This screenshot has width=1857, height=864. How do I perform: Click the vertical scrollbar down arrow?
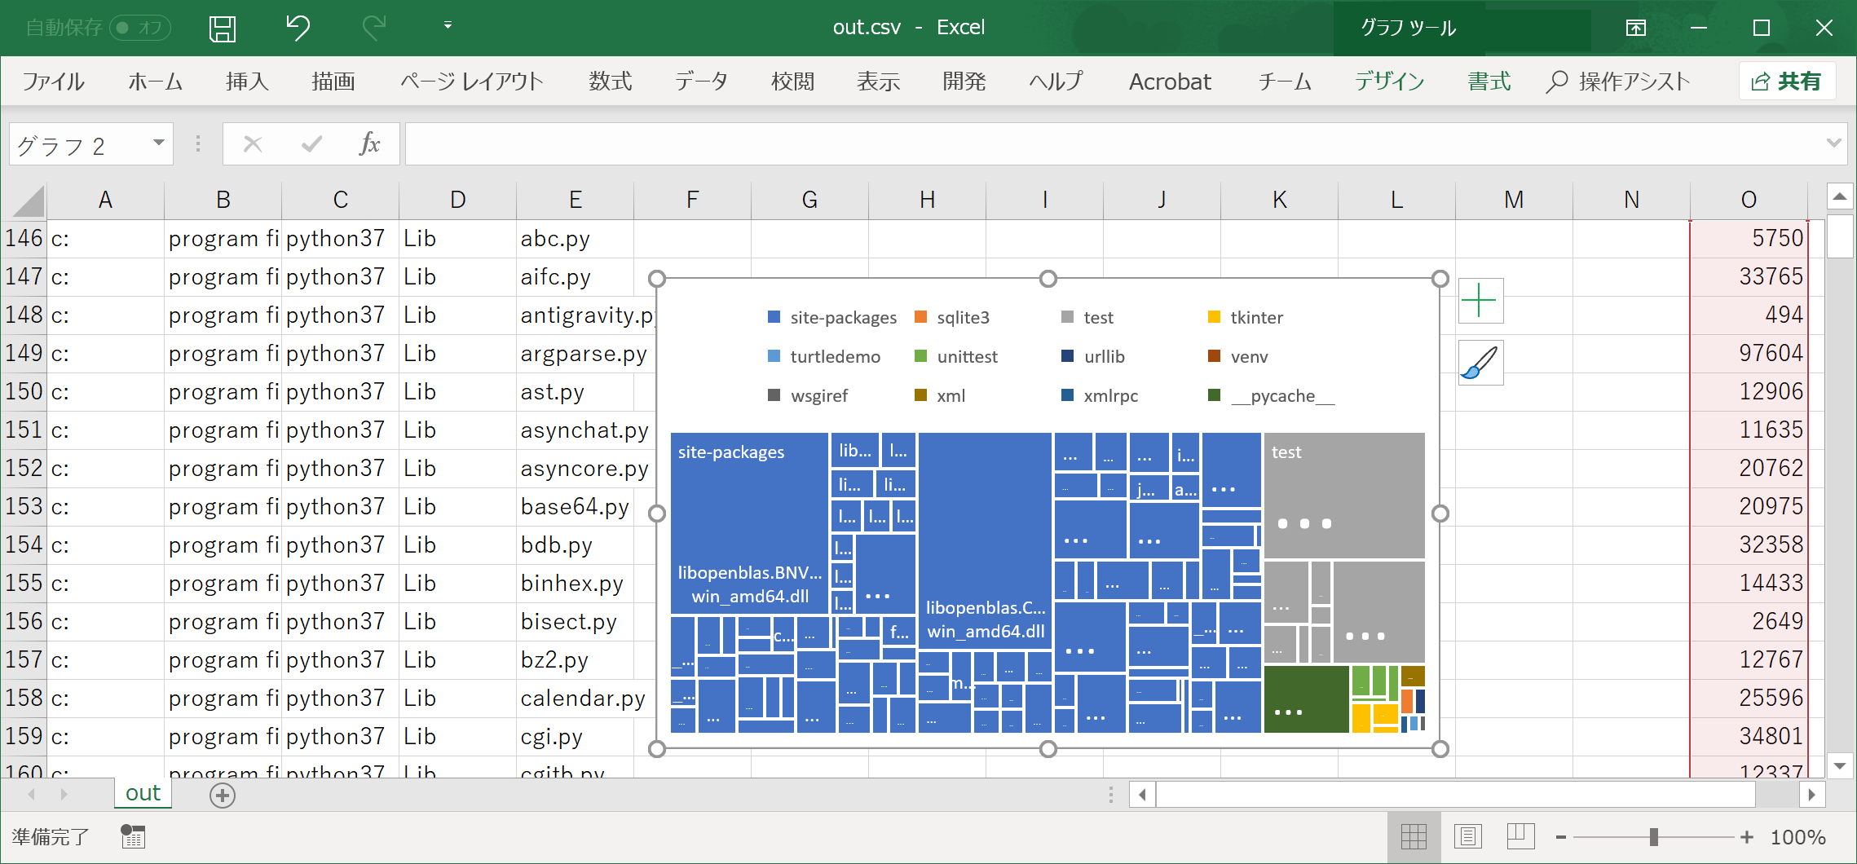tap(1840, 765)
